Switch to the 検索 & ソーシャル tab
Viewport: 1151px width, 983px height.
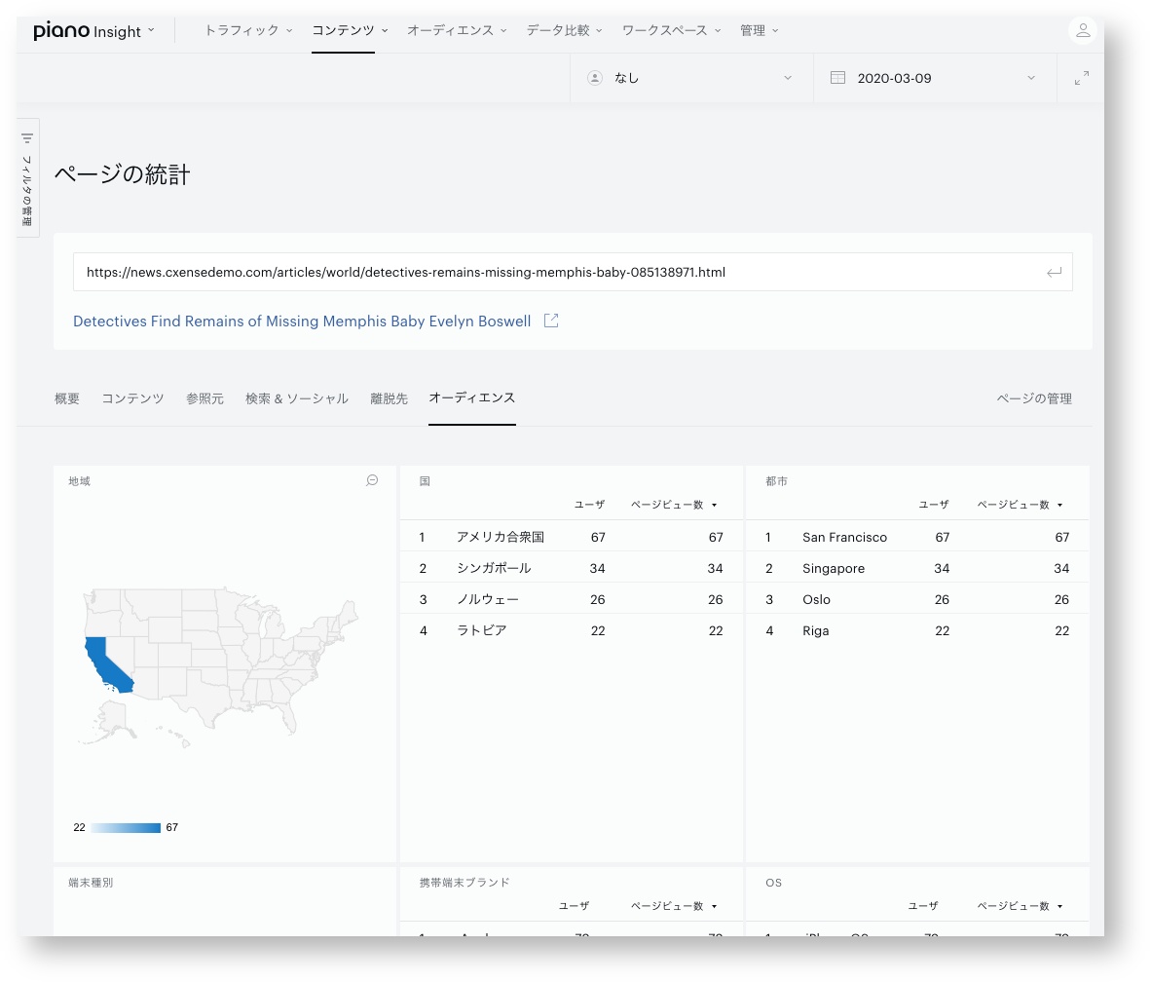[297, 398]
